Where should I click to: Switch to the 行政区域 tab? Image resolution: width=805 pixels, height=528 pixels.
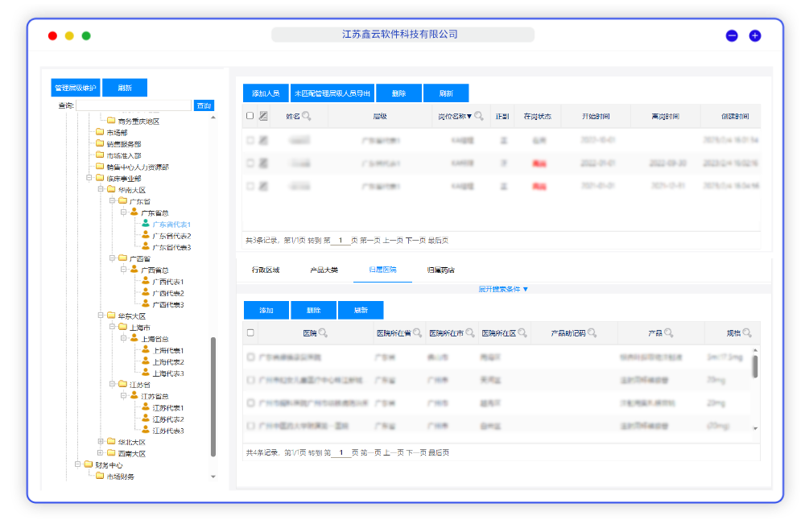coord(266,270)
